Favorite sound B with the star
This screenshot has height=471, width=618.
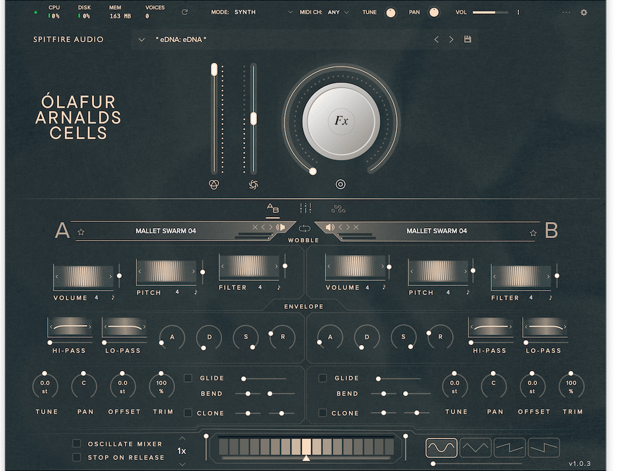[x=534, y=233]
